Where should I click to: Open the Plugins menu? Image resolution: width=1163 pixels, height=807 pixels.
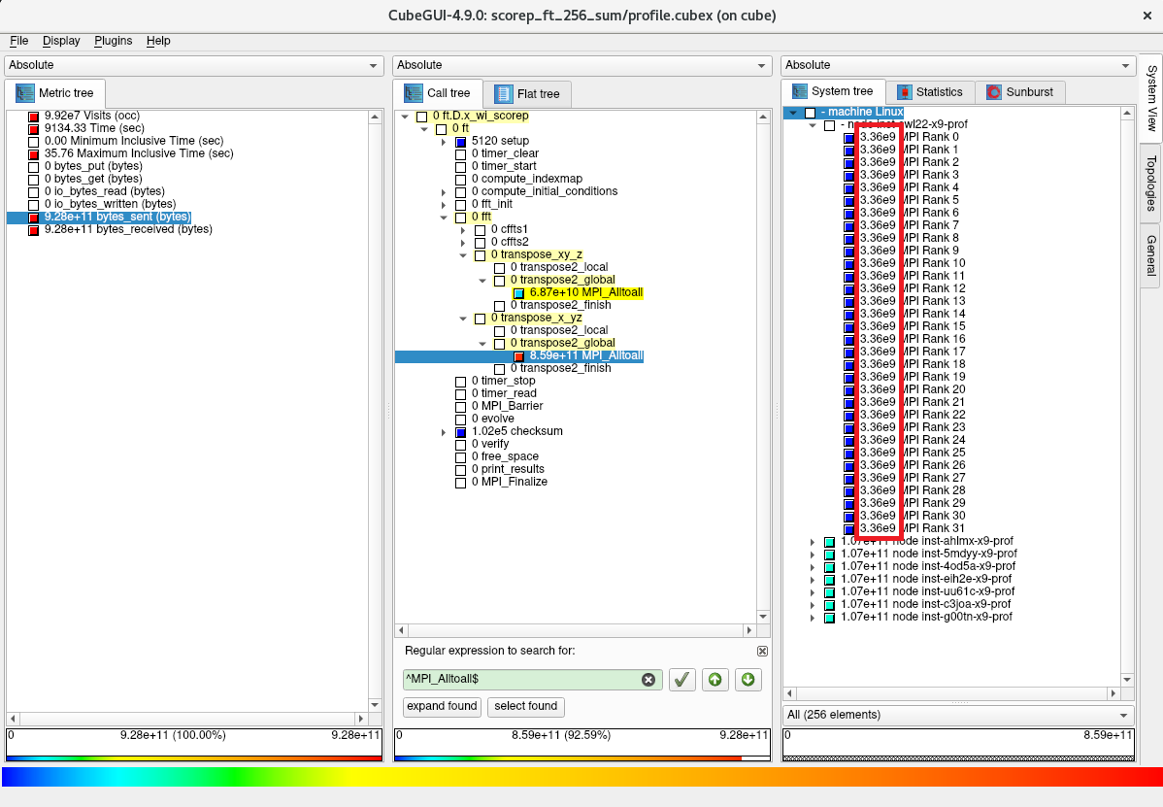(113, 41)
